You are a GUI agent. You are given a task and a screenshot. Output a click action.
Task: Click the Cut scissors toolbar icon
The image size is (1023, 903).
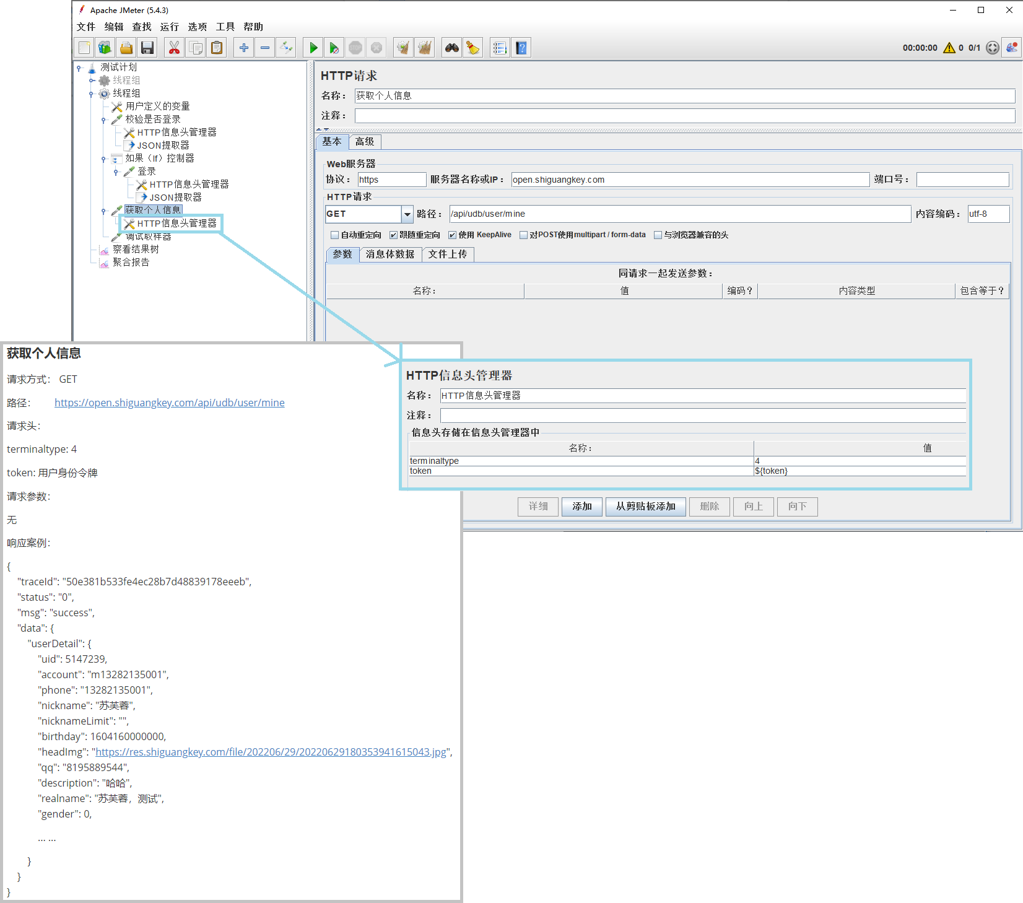(x=174, y=48)
